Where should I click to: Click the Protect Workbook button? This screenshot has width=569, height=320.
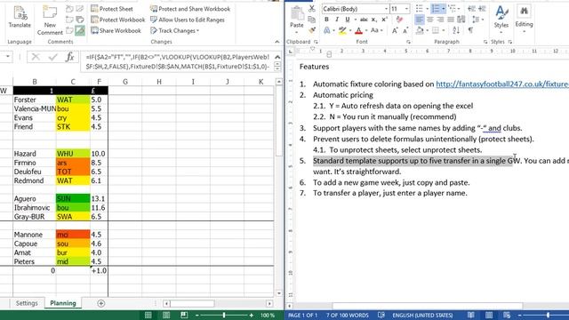point(118,20)
